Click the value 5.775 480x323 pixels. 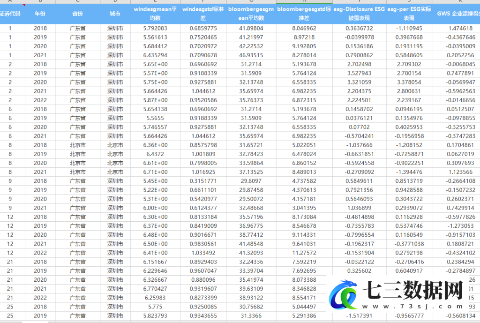click(155, 307)
